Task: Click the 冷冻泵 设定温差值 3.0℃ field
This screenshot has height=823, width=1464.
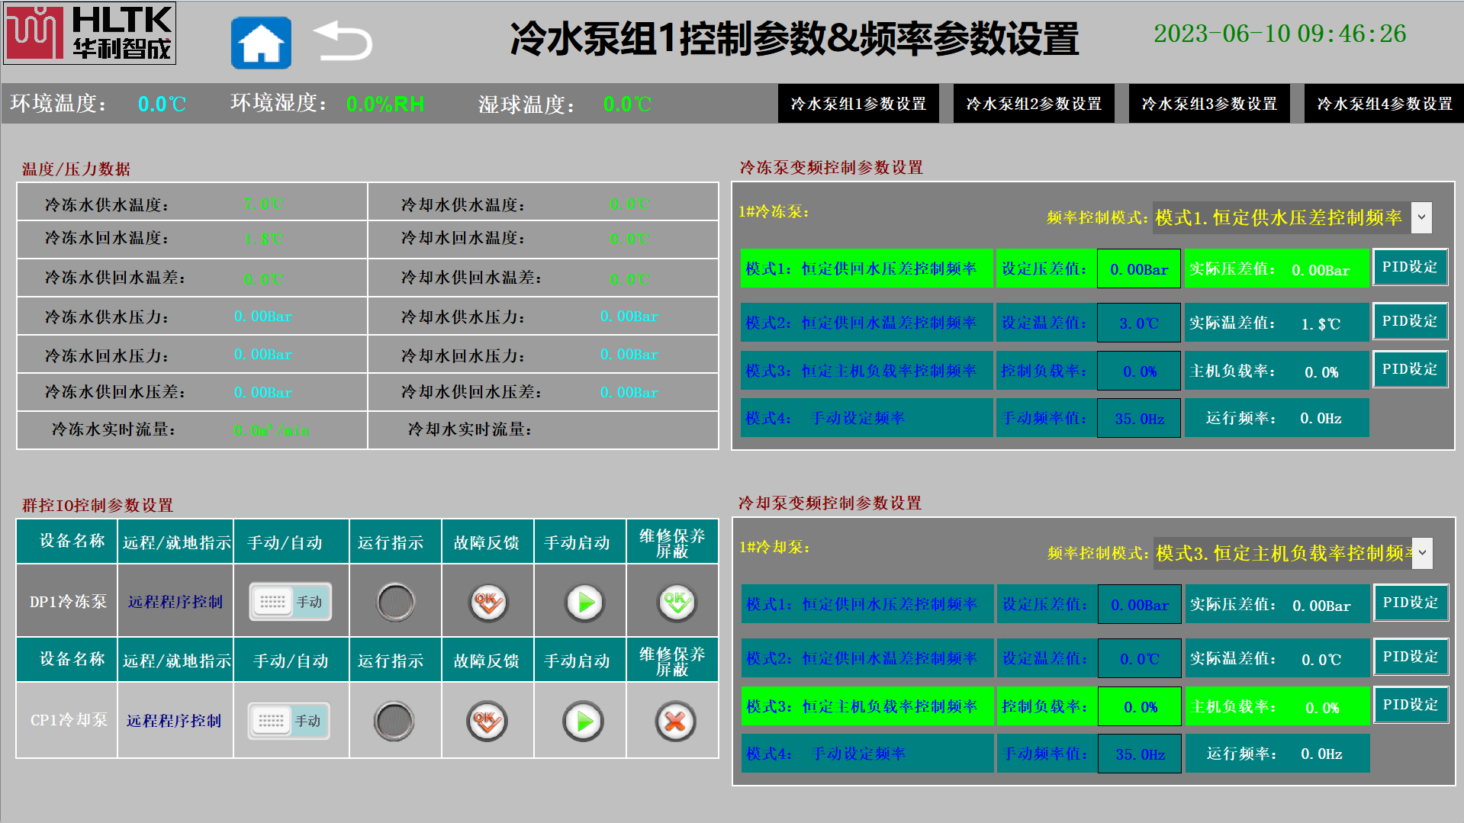Action: pyautogui.click(x=1138, y=323)
